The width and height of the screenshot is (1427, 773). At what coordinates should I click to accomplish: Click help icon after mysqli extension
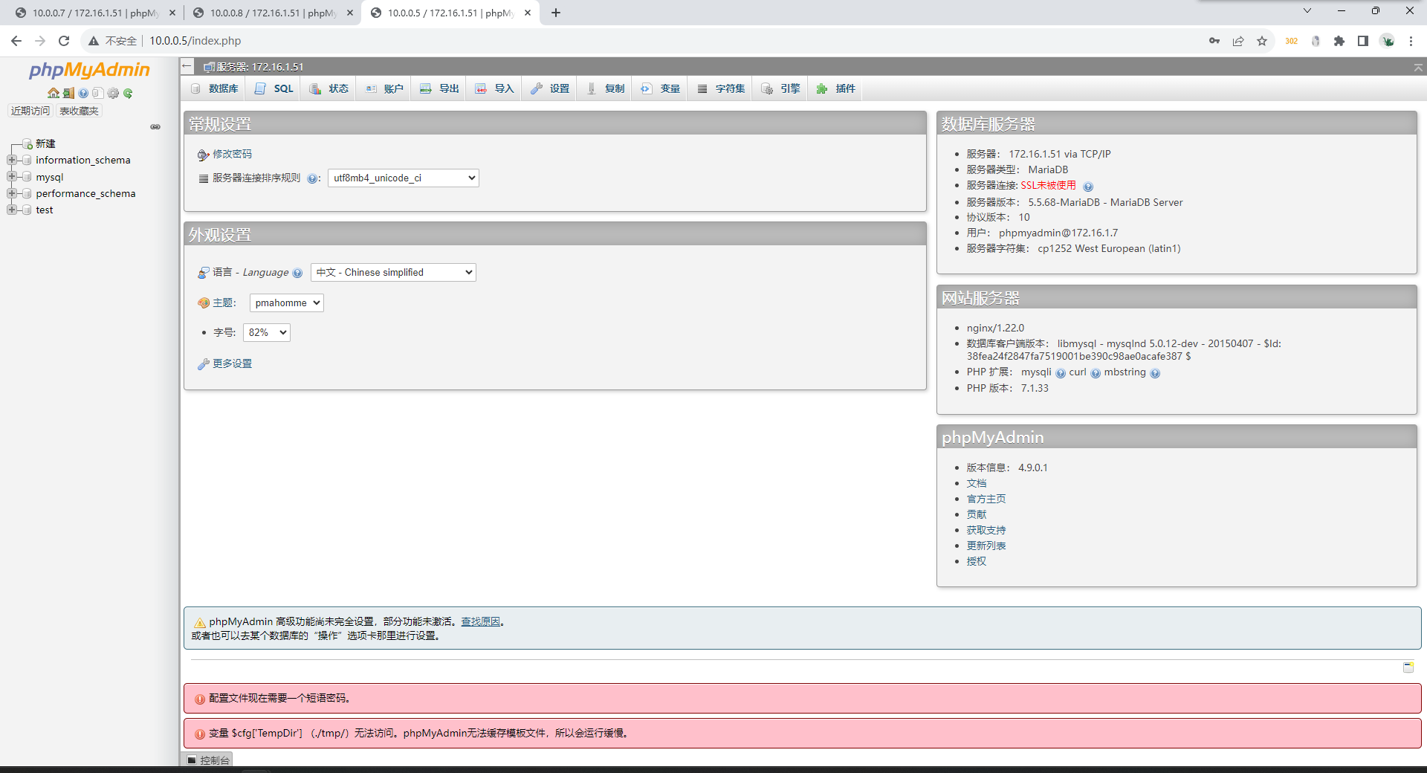(x=1061, y=373)
